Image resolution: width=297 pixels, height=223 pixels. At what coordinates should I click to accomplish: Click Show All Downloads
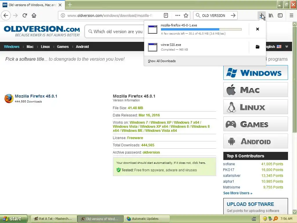click(162, 61)
